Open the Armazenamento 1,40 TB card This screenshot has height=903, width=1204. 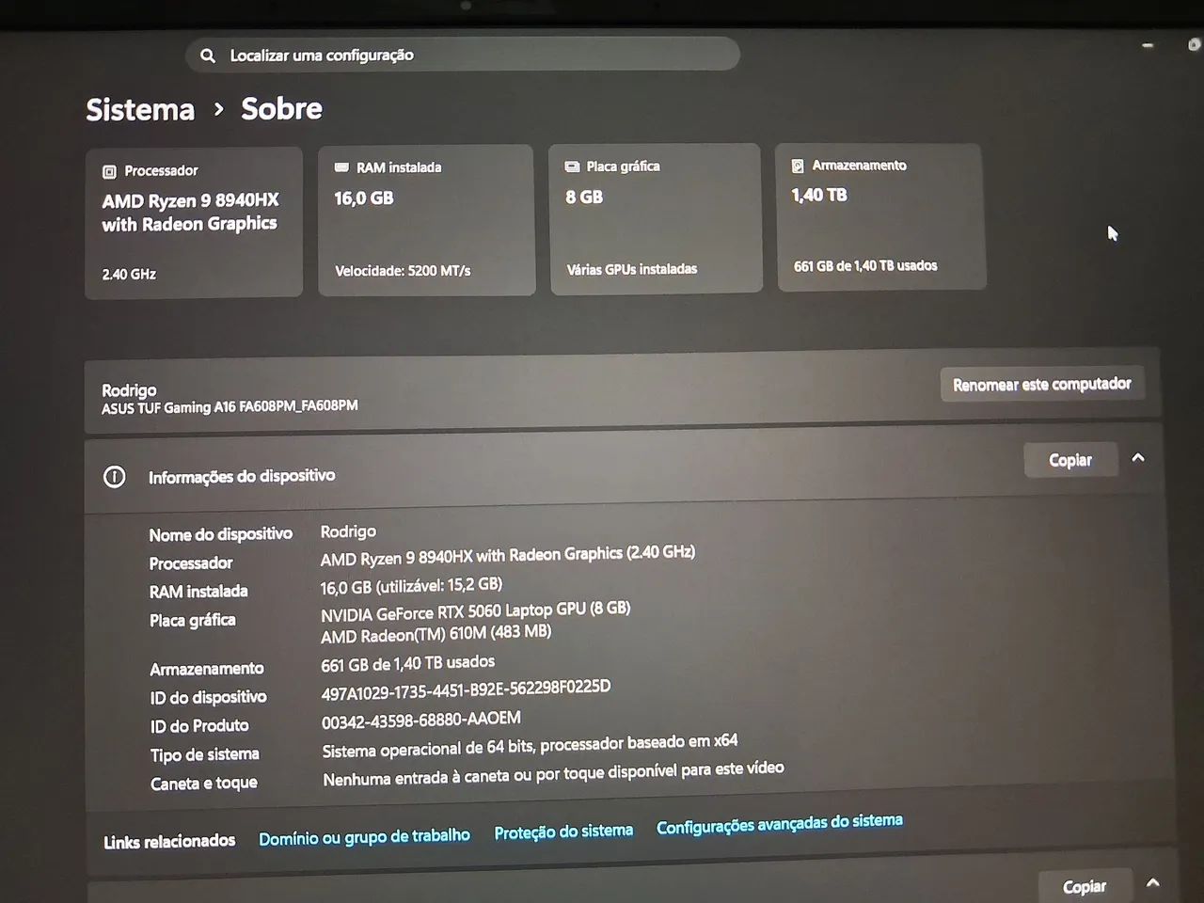(880, 216)
